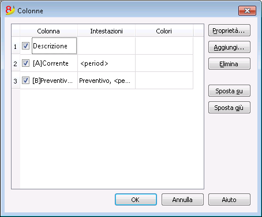Uncheck the Descrizione column checkbox

(25, 46)
